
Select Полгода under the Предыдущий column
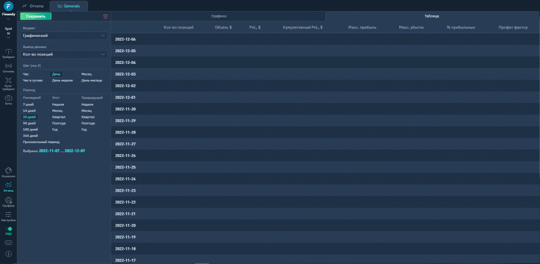[88, 123]
